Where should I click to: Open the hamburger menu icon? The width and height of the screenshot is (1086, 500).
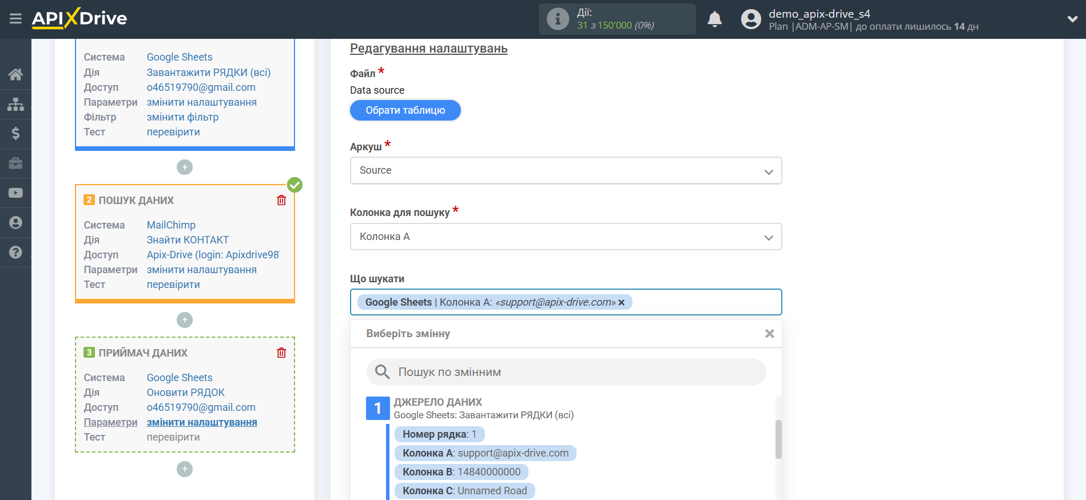pyautogui.click(x=15, y=19)
